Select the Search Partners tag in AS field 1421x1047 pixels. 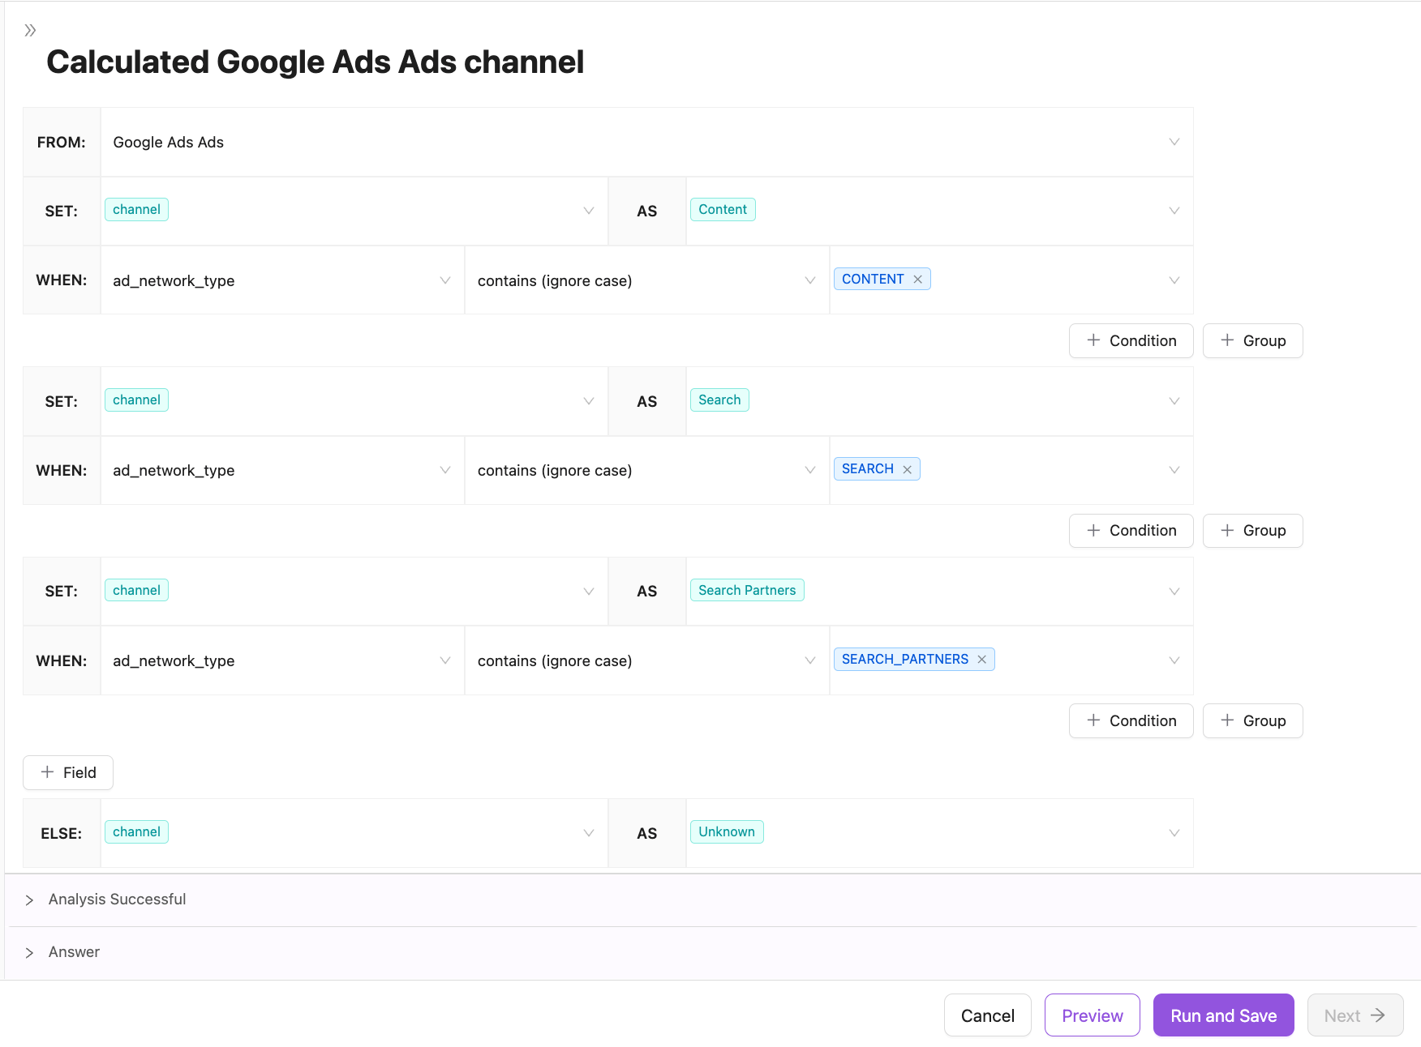tap(747, 590)
